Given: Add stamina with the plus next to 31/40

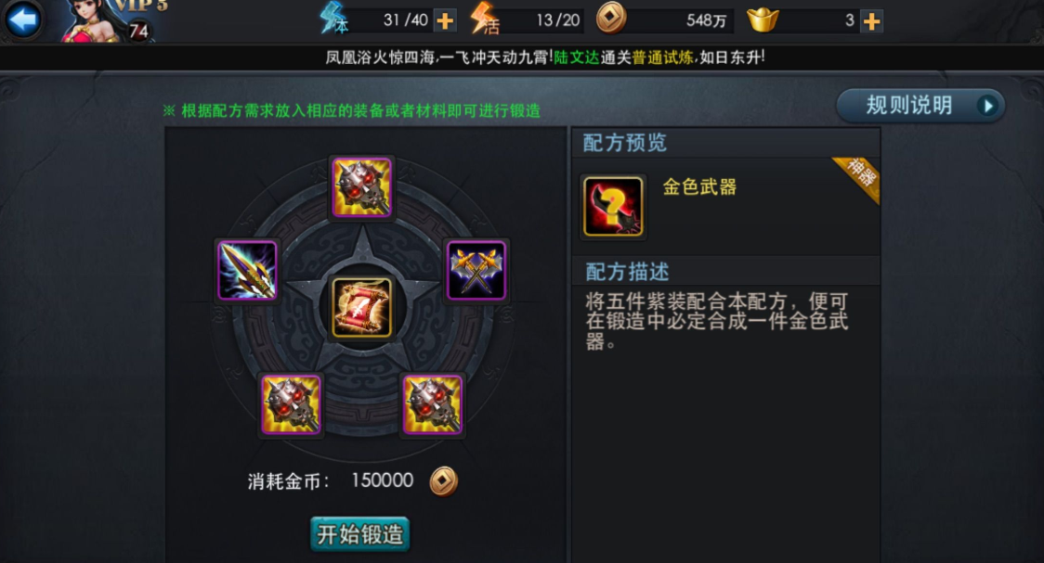Looking at the screenshot, I should [x=445, y=20].
